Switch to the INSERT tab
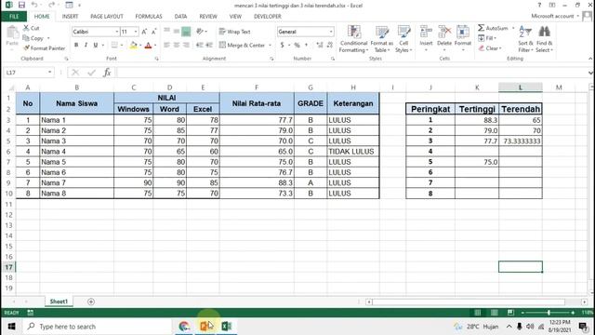 pyautogui.click(x=71, y=17)
